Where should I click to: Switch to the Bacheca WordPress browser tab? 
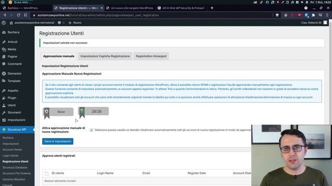click(x=26, y=8)
